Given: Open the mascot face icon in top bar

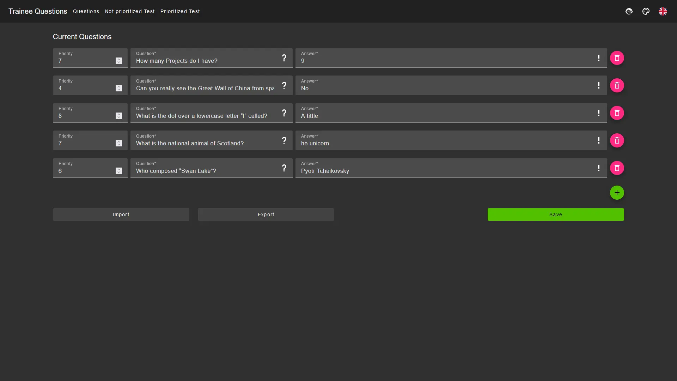Looking at the screenshot, I should coord(629,11).
